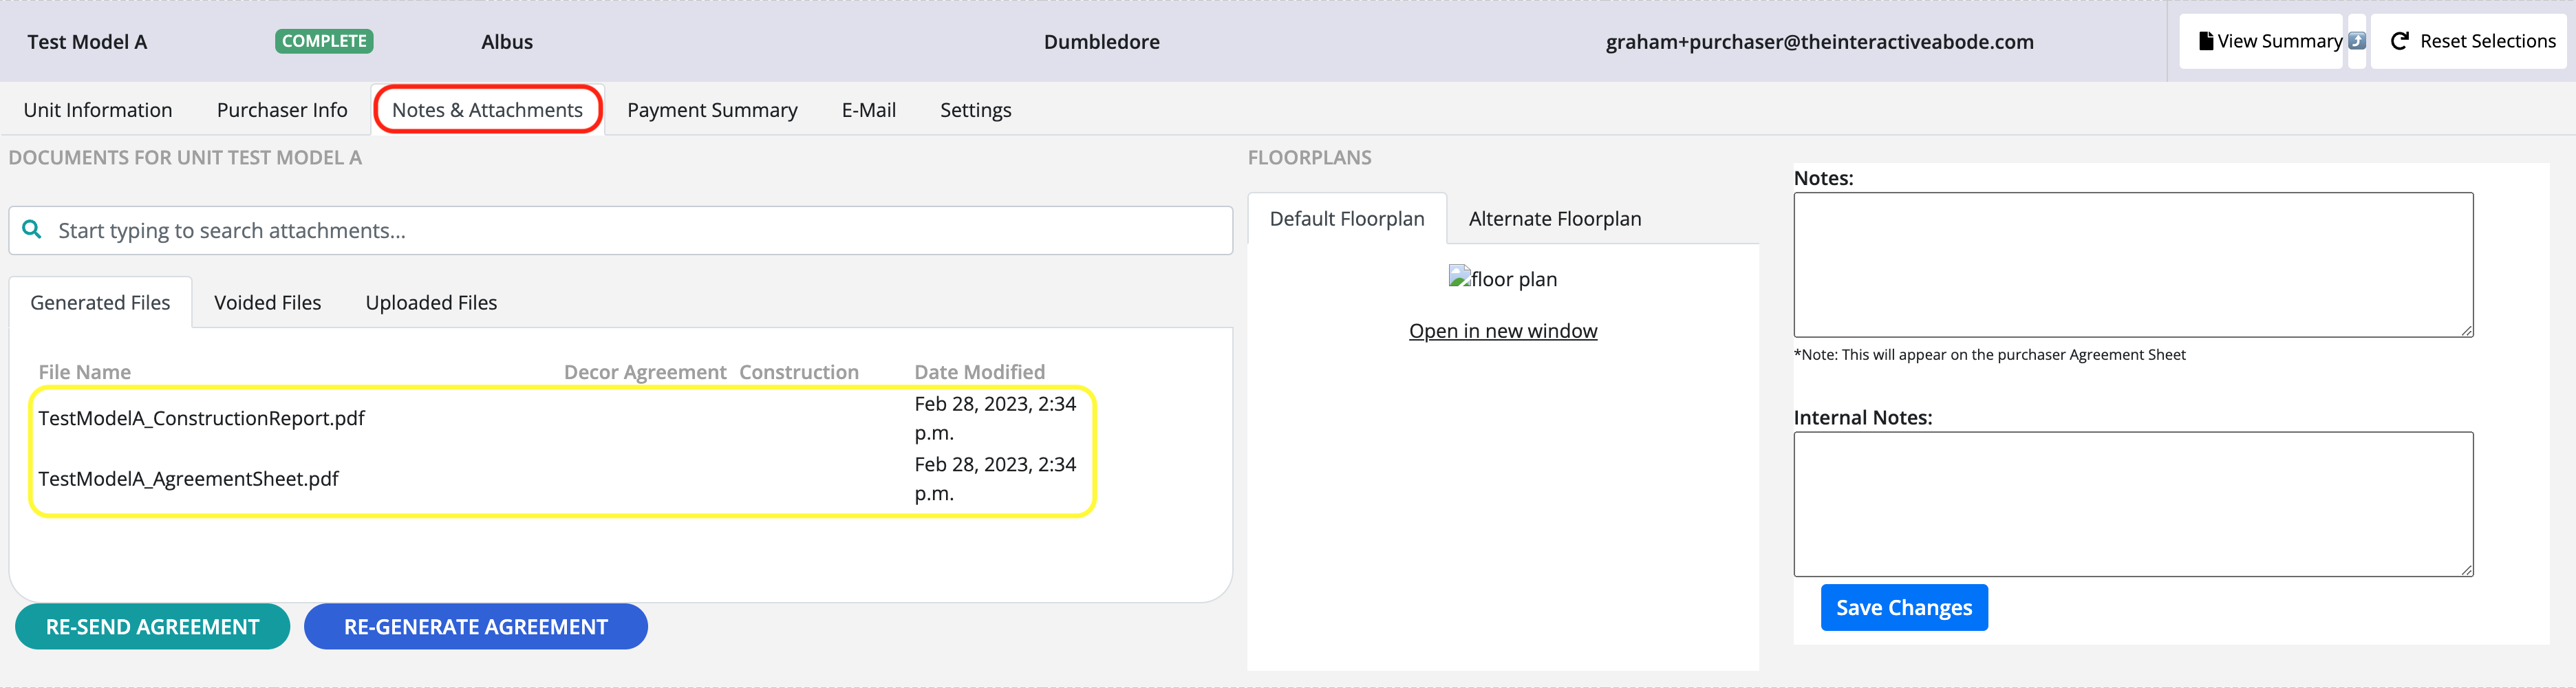Click into the Notes text area
The height and width of the screenshot is (688, 2576).
point(2133,264)
